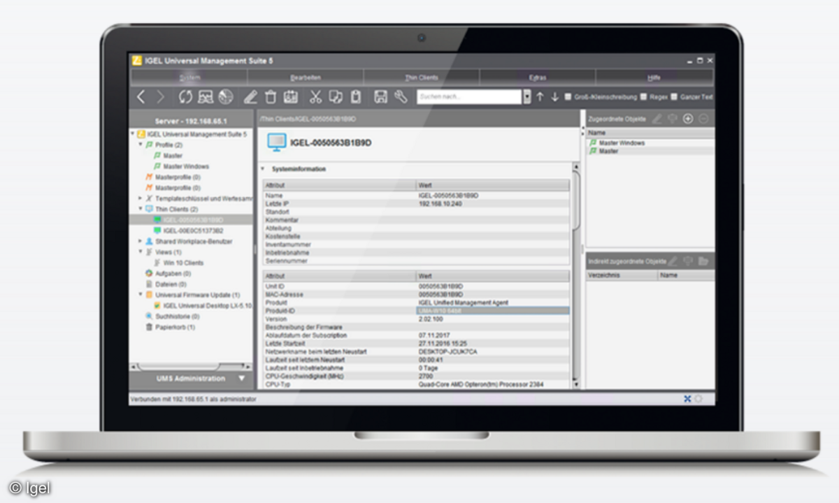Expand Templateschlüssel und Wertesammlungen node
This screenshot has width=839, height=503.
point(140,198)
